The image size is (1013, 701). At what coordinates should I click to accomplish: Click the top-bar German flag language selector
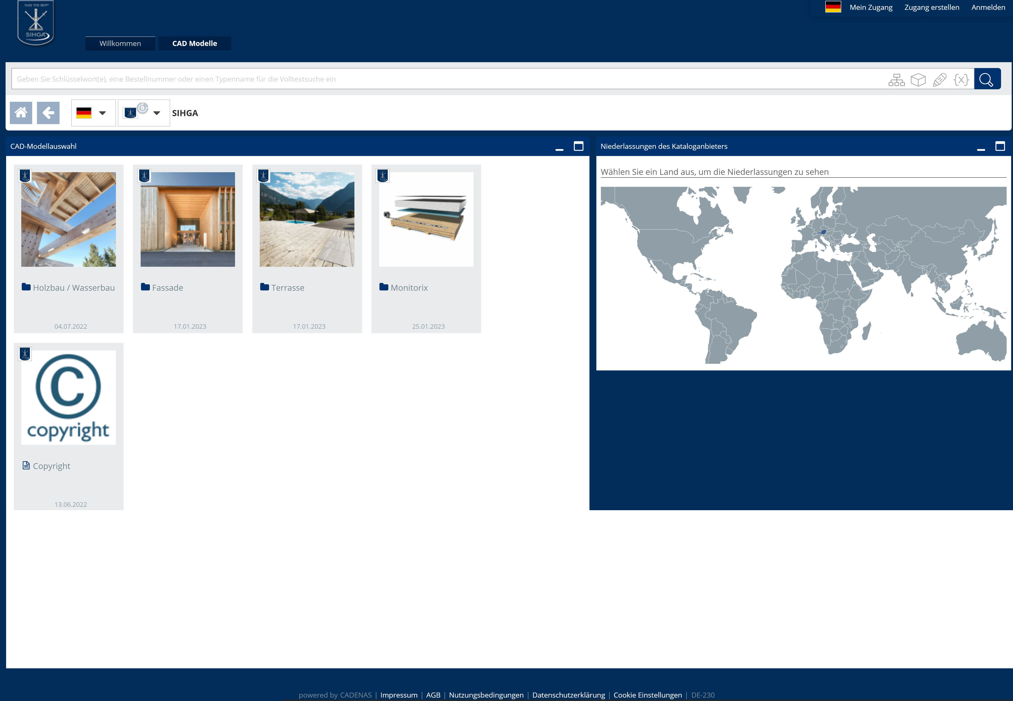(x=833, y=7)
